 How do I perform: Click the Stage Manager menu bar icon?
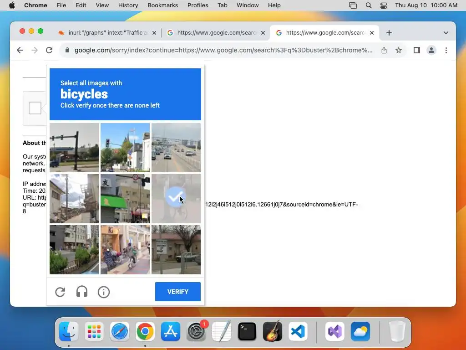tap(353, 5)
